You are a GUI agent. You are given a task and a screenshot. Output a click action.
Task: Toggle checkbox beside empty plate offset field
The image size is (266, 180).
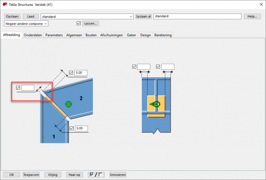18,88
